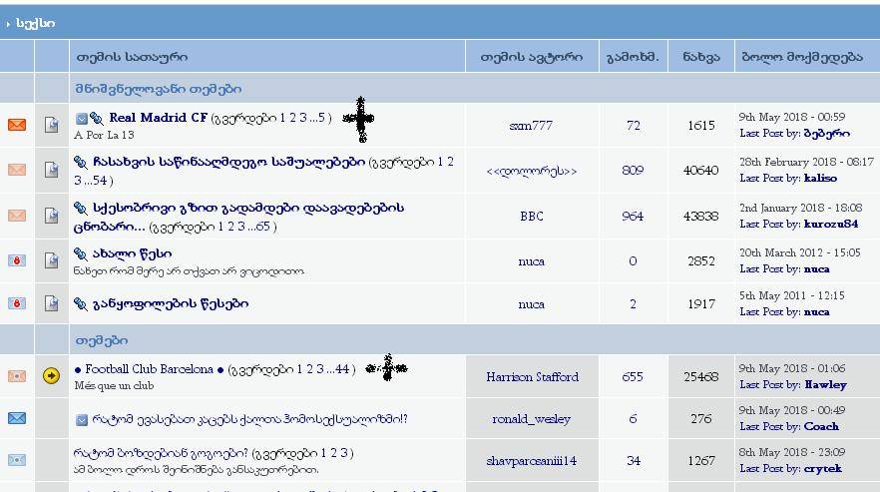
Task: Click the ბოლო მოქმედება column header
Action: click(x=802, y=57)
